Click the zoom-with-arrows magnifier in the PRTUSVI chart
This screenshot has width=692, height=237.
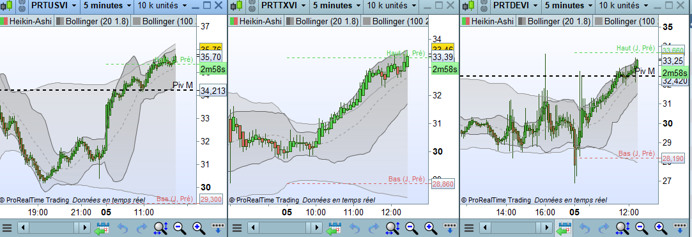(160, 228)
